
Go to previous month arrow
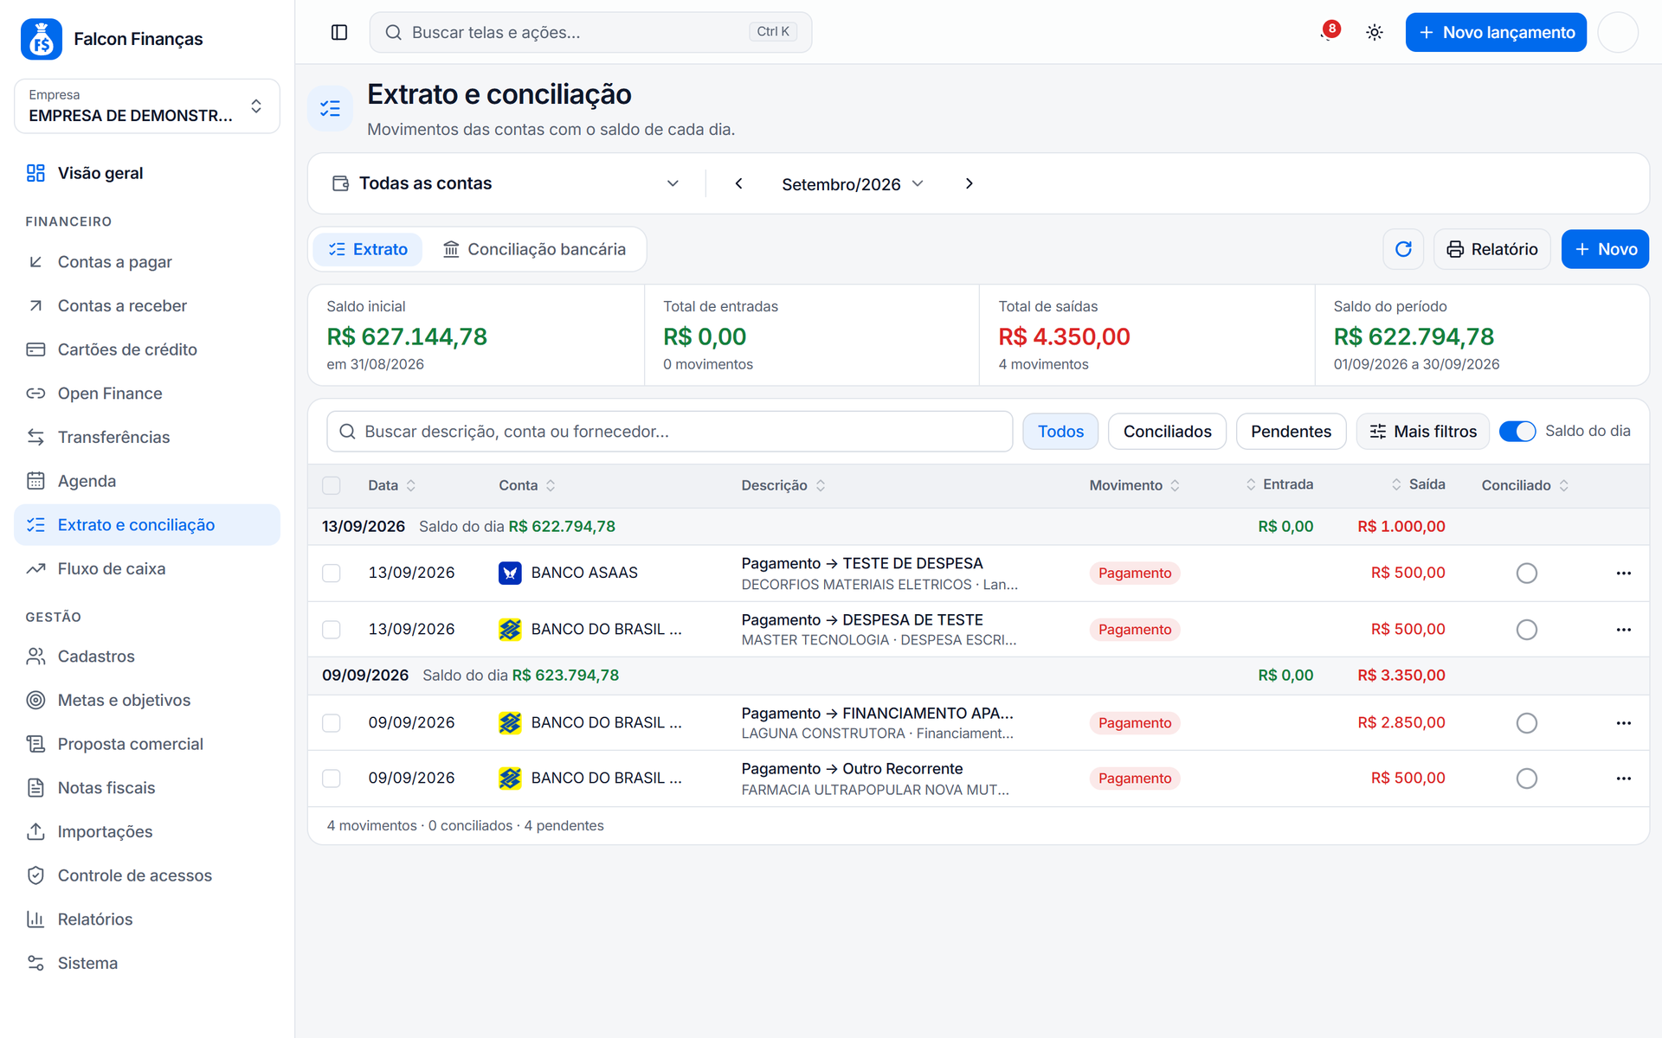click(x=738, y=183)
